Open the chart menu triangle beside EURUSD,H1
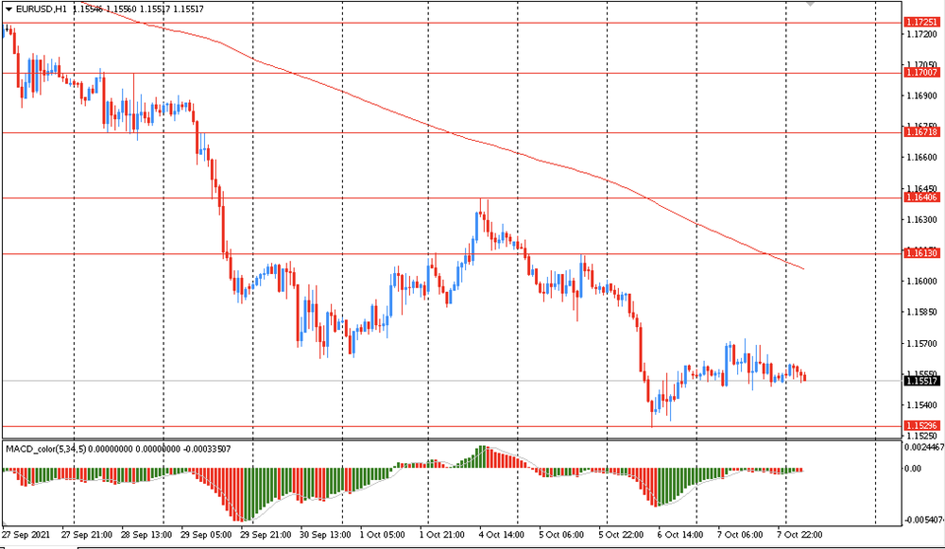 8,9
